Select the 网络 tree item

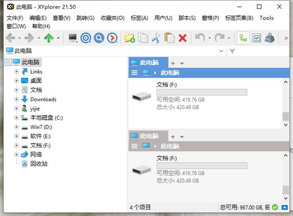[36, 154]
